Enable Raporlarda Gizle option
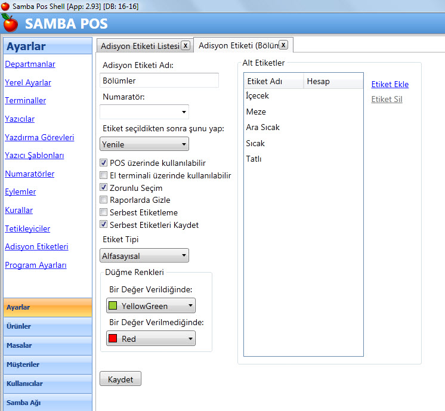Viewport: 445px width, 411px height. (104, 200)
